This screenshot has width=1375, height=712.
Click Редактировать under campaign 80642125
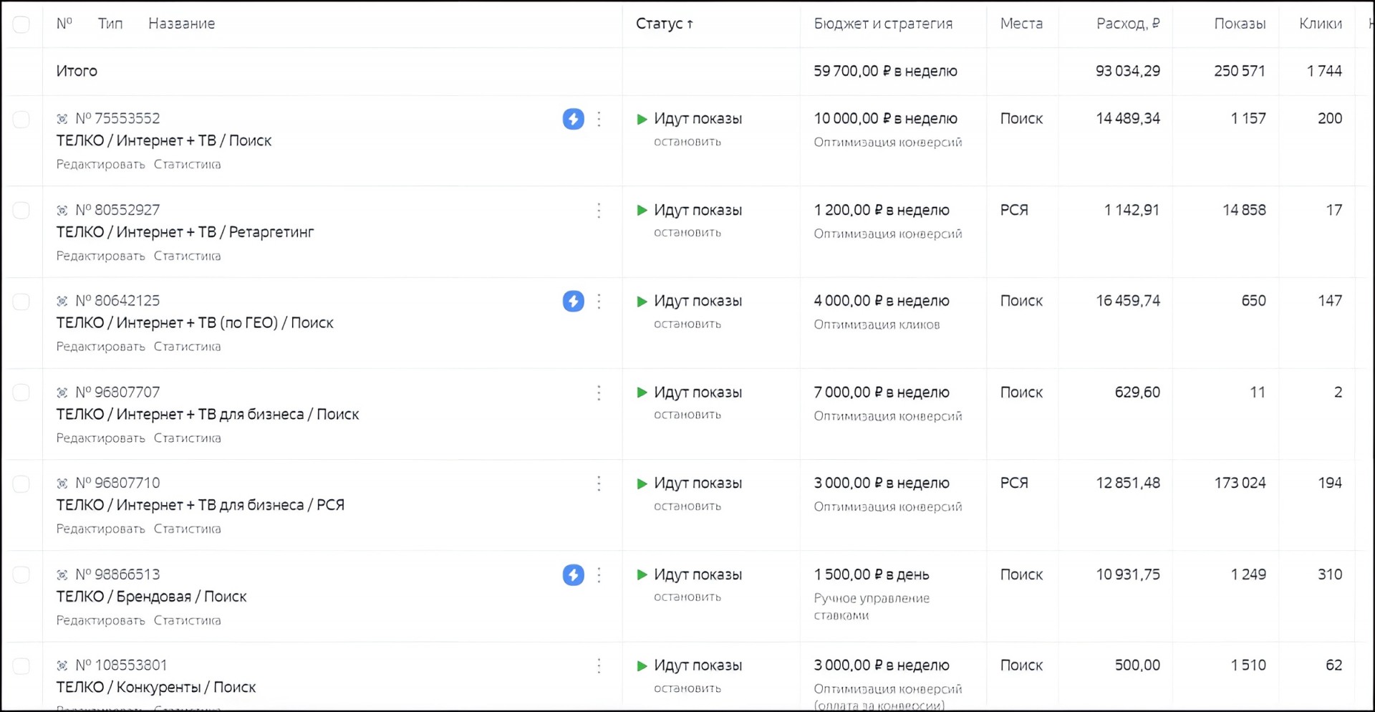coord(100,347)
